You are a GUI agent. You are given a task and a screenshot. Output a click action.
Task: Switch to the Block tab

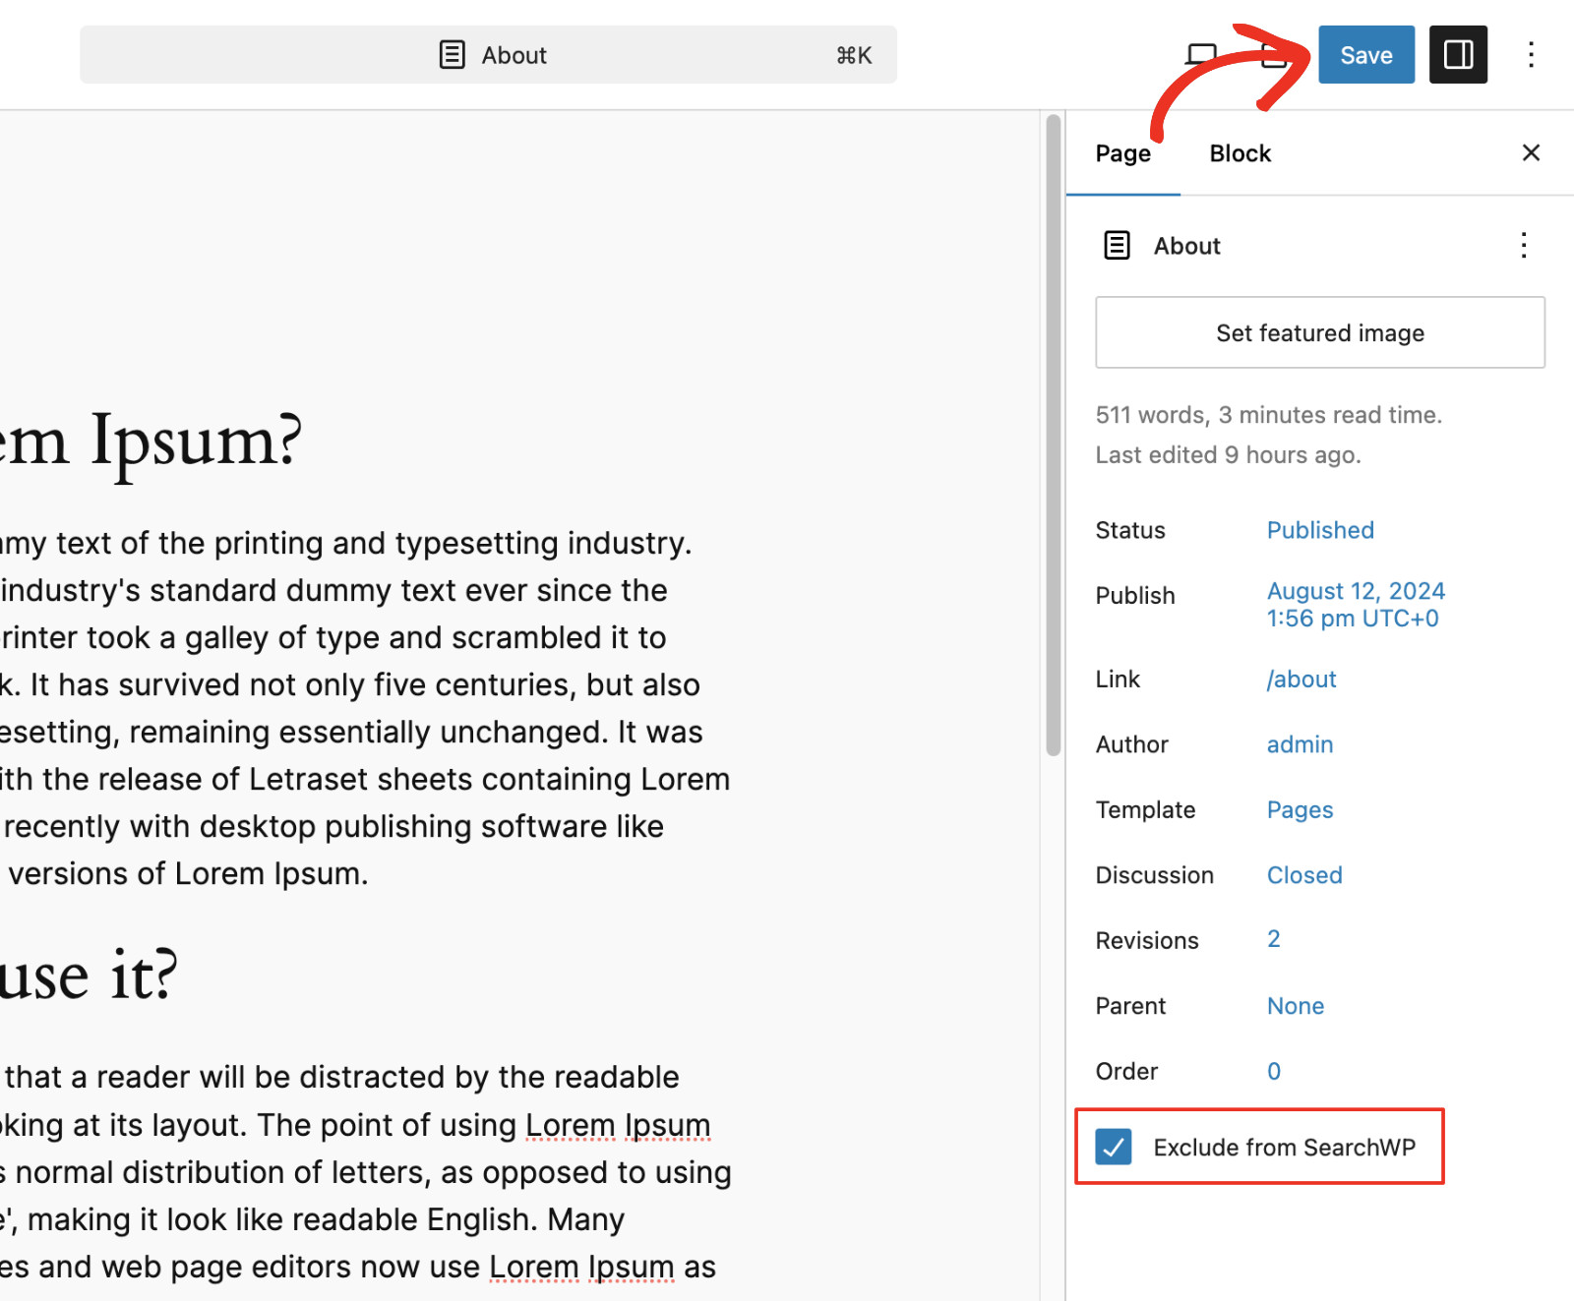(x=1240, y=153)
